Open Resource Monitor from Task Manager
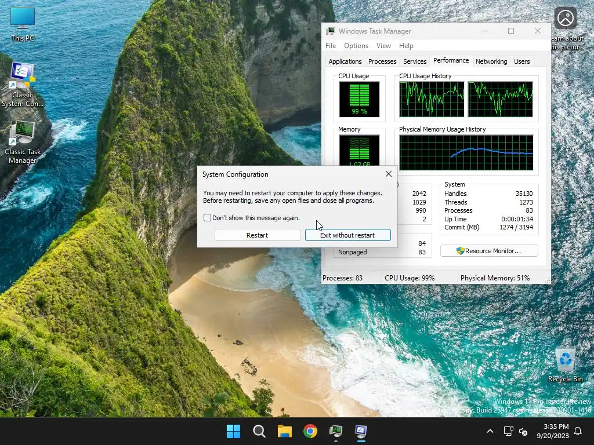Image resolution: width=594 pixels, height=445 pixels. click(x=489, y=251)
